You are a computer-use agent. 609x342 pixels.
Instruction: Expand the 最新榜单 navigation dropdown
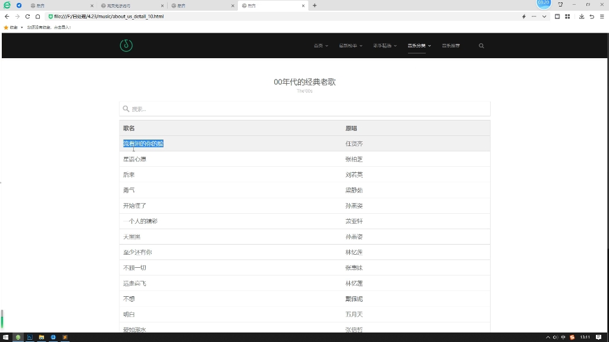(350, 46)
